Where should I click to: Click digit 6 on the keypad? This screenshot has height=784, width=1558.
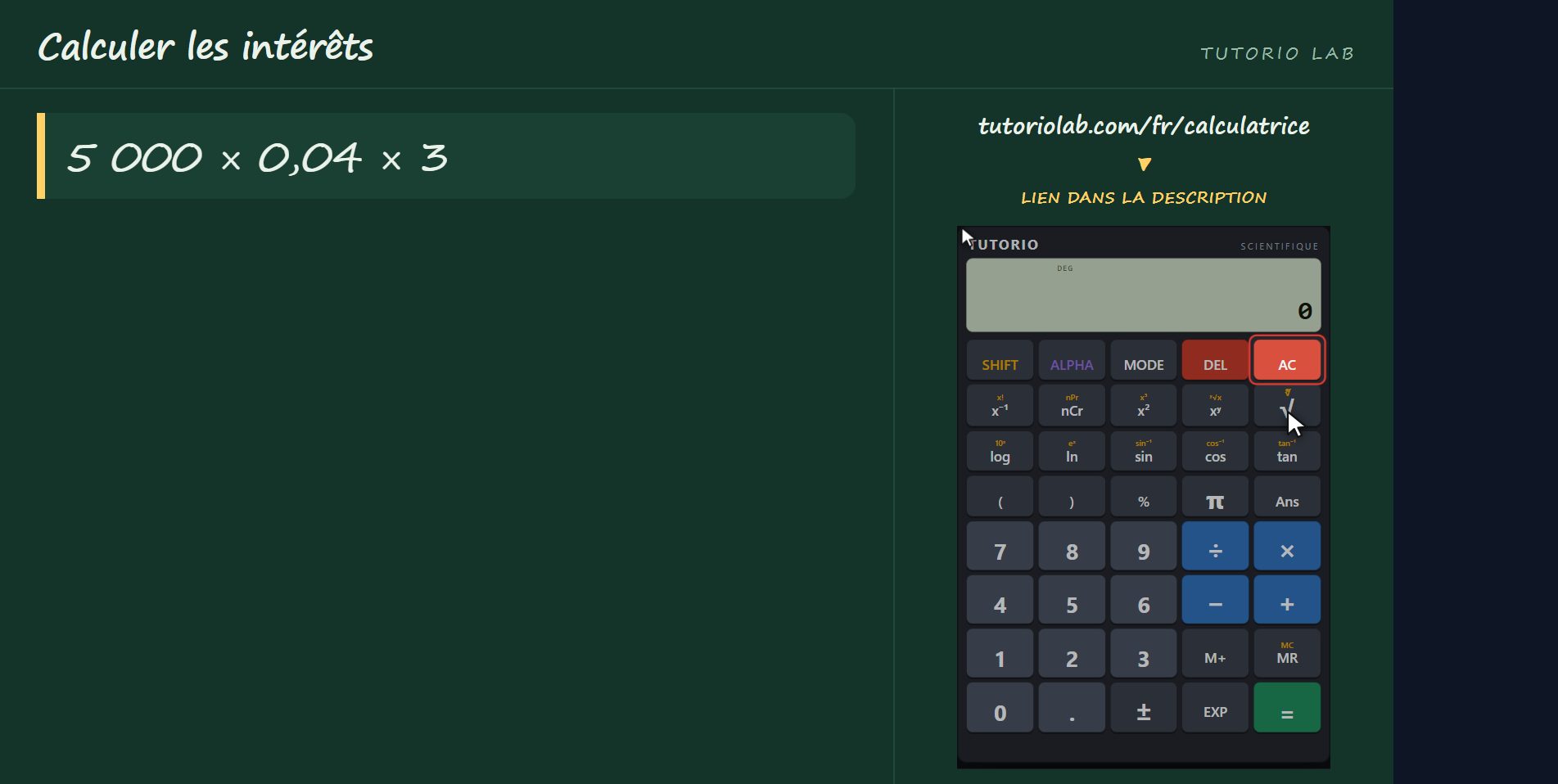pyautogui.click(x=1144, y=599)
